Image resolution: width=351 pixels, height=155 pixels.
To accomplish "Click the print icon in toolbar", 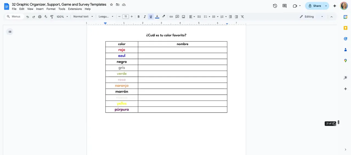I will click(40, 17).
